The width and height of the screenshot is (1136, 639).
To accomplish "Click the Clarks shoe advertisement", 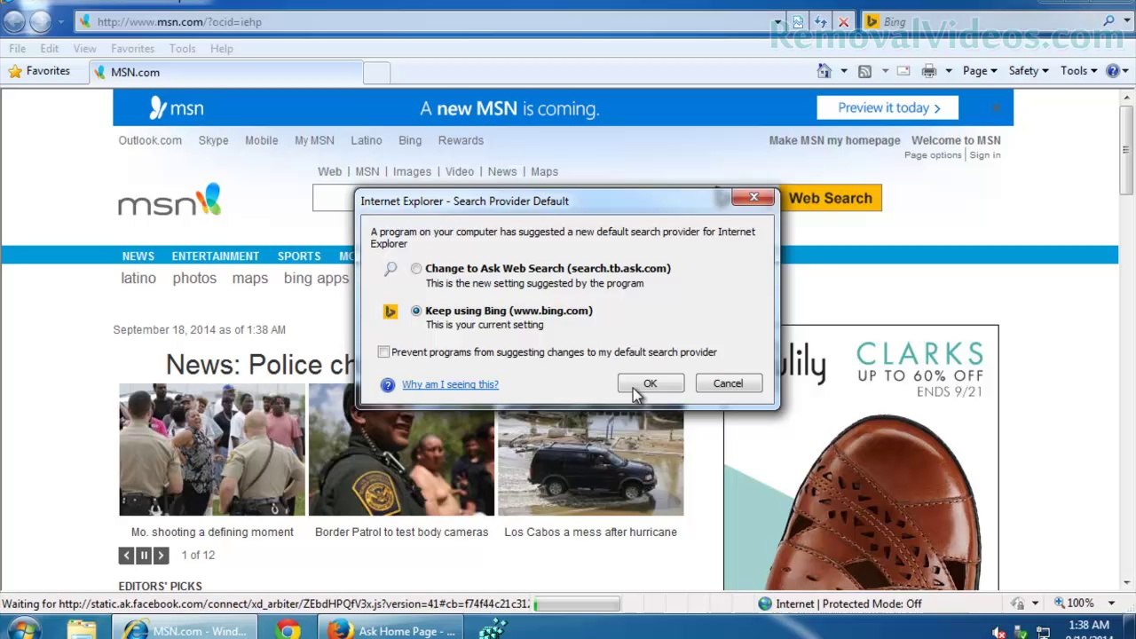I will pyautogui.click(x=861, y=458).
